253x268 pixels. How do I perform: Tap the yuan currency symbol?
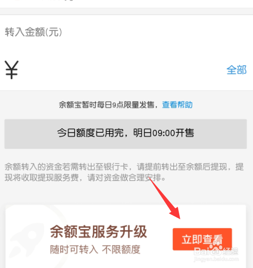[11, 70]
